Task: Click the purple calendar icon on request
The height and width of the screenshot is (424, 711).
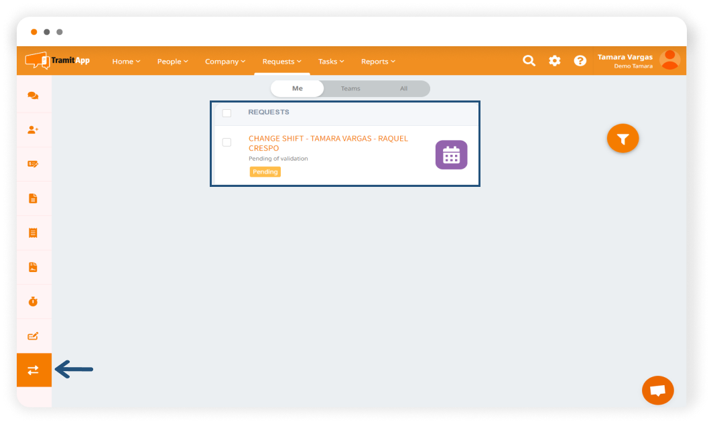Action: tap(451, 155)
